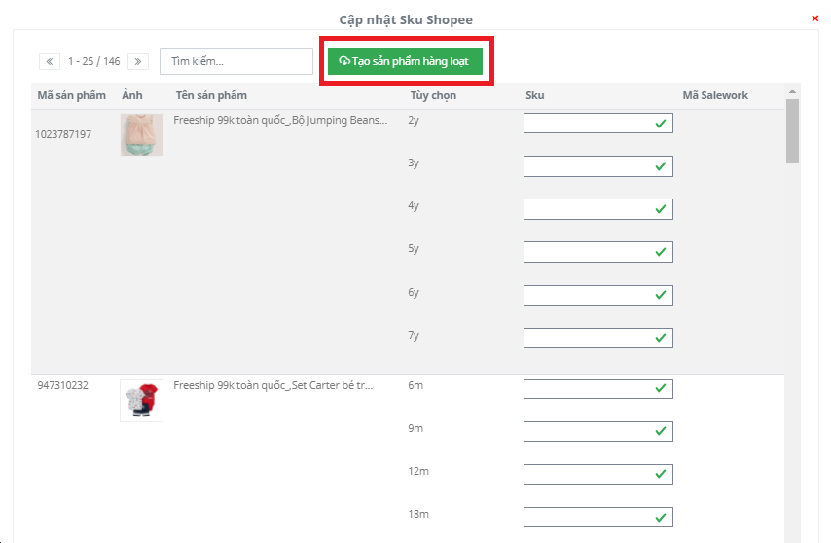Viewport: 831px width, 543px height.
Task: Close the Cập nhật Sku Shopee dialog
Action: pos(814,18)
